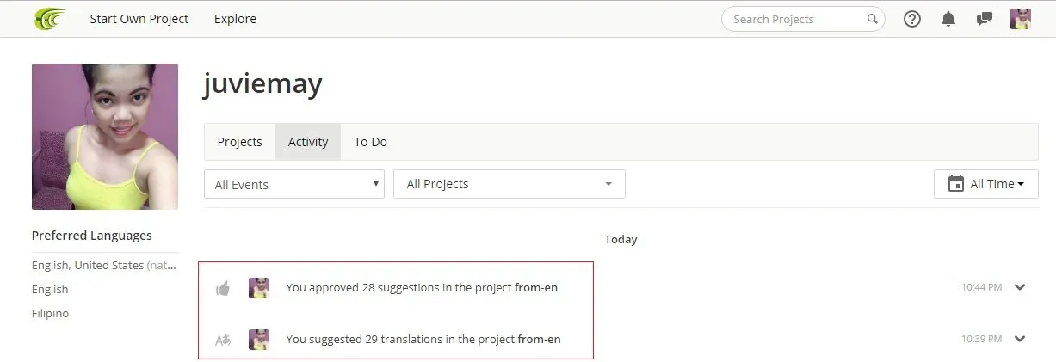Open from-en project link in approved entry

(536, 288)
